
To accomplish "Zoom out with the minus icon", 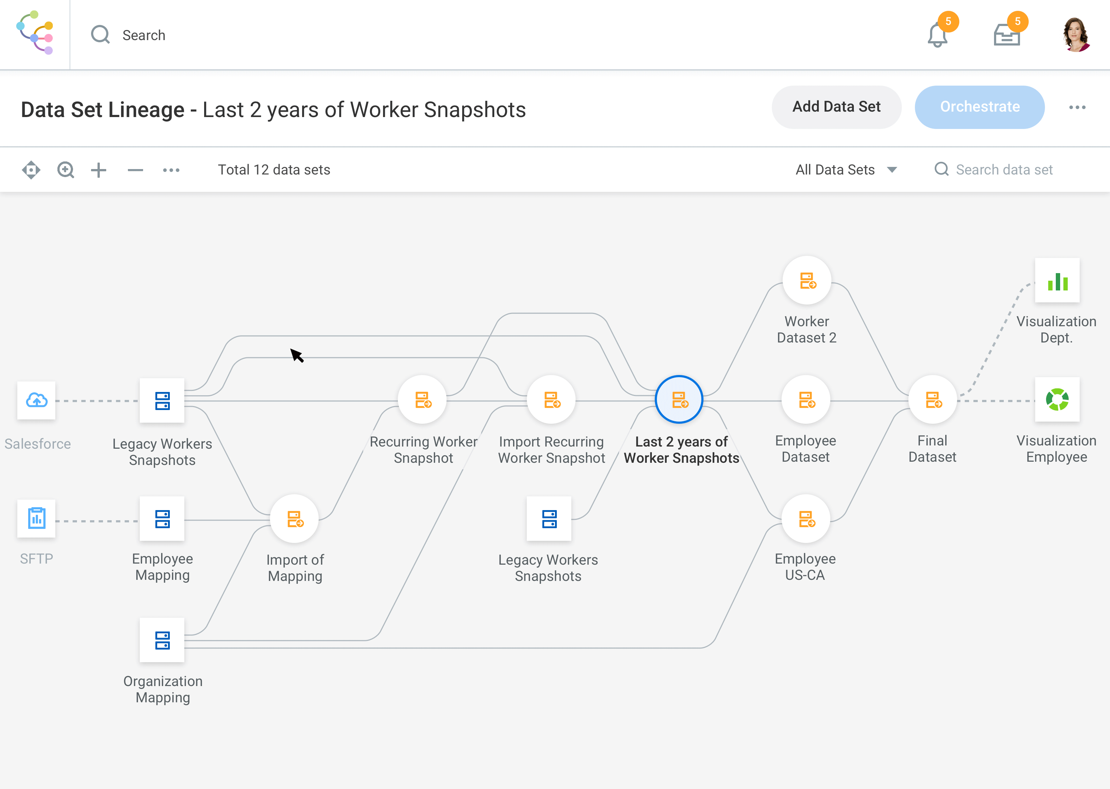I will point(135,170).
